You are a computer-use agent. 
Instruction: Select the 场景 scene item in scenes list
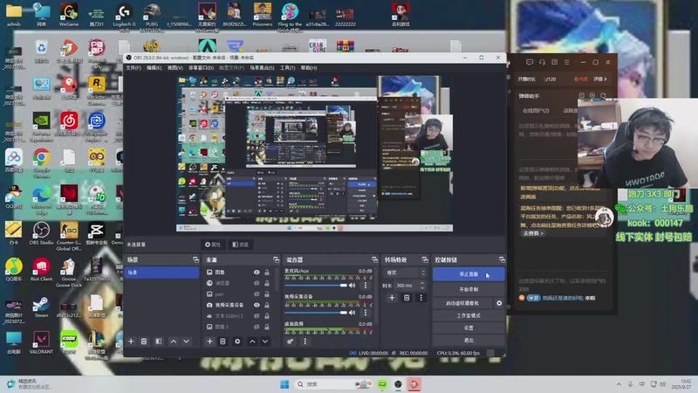[162, 272]
